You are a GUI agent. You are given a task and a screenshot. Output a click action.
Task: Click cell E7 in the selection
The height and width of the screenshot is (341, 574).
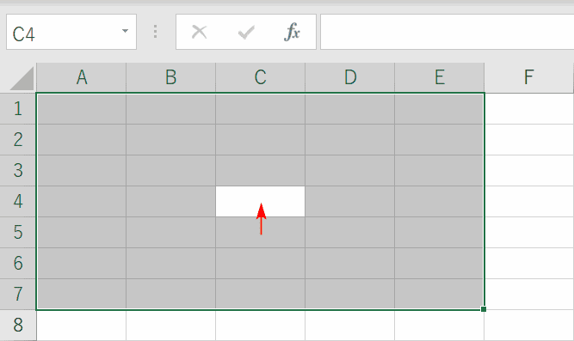439,294
